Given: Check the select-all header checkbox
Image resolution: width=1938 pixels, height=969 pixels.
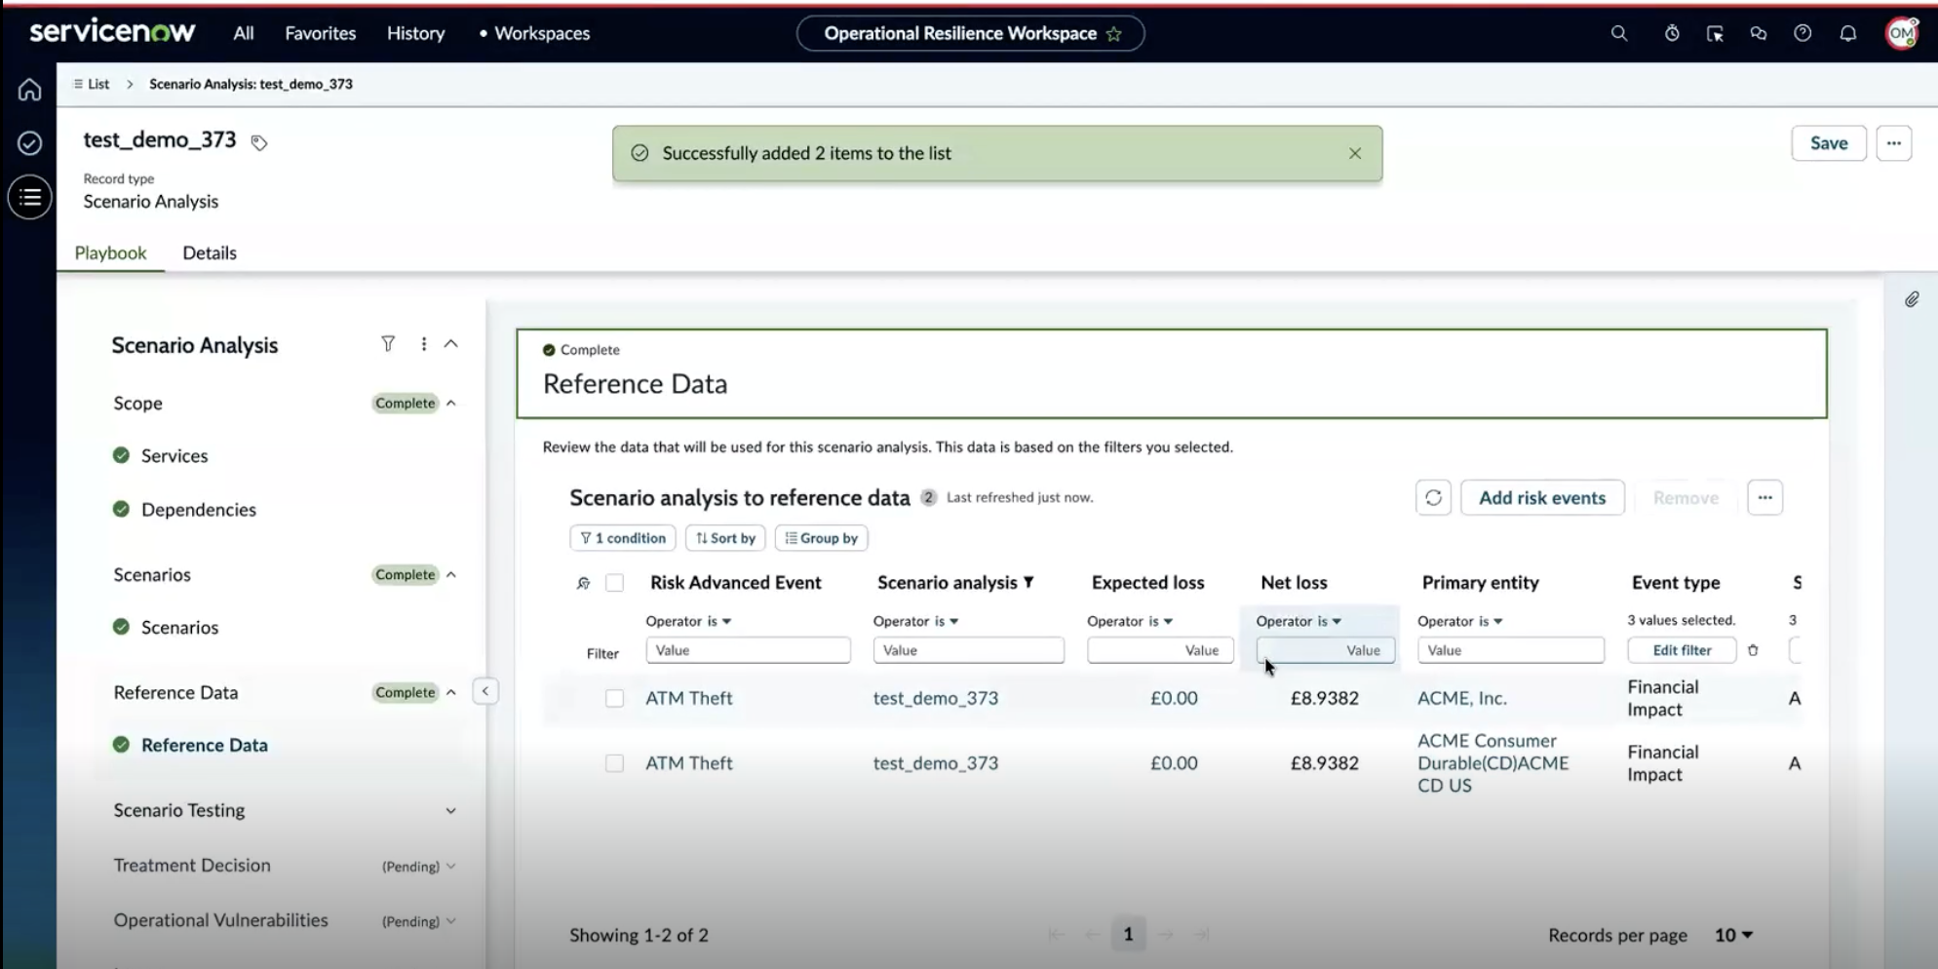Looking at the screenshot, I should click(614, 583).
